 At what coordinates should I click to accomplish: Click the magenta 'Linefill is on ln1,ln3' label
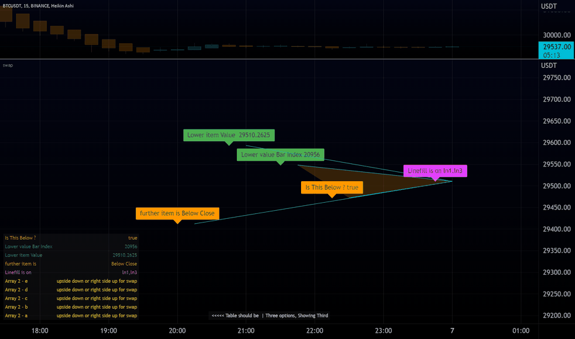pos(436,171)
